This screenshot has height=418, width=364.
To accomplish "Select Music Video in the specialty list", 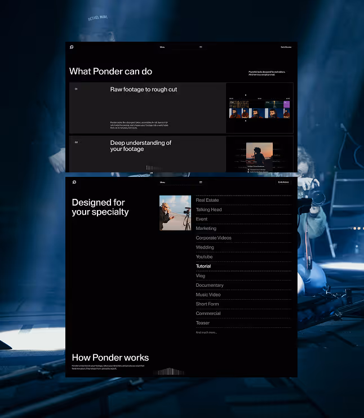I will click(208, 295).
